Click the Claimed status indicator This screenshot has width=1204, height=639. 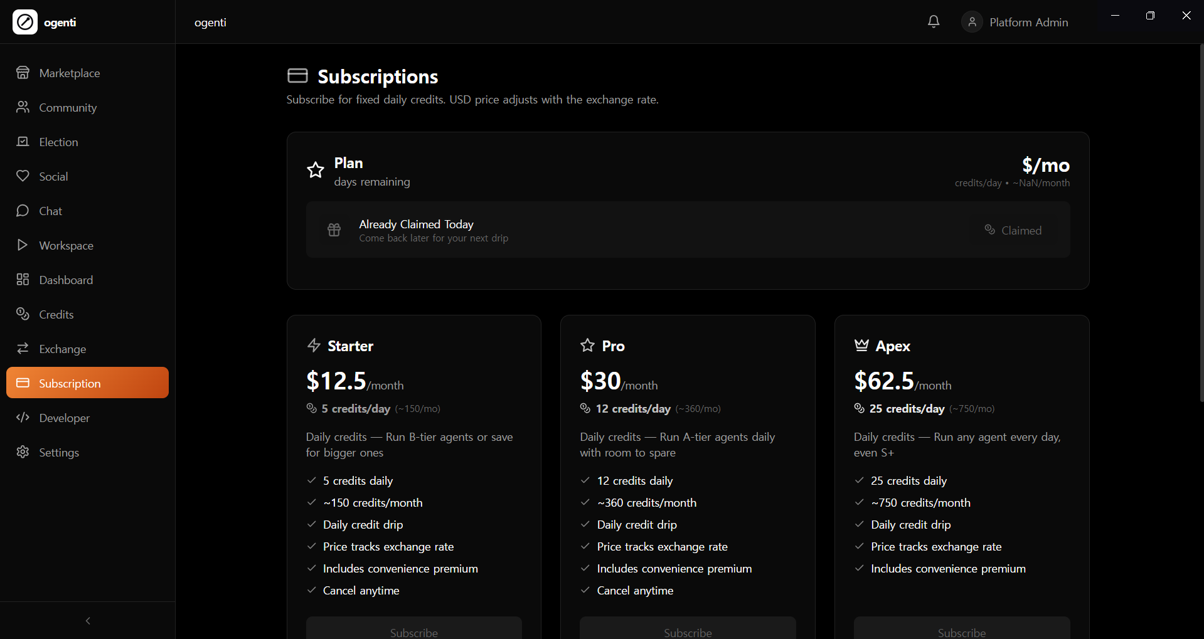[x=1013, y=230]
